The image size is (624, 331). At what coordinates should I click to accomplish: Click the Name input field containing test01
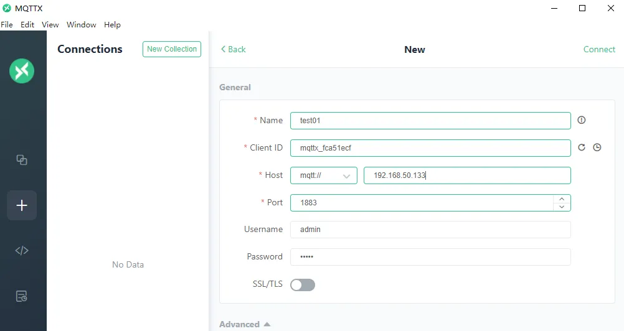click(430, 121)
